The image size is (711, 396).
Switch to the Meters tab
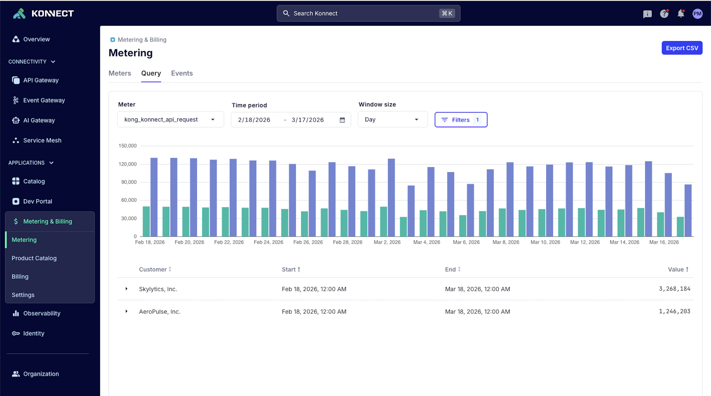[119, 73]
